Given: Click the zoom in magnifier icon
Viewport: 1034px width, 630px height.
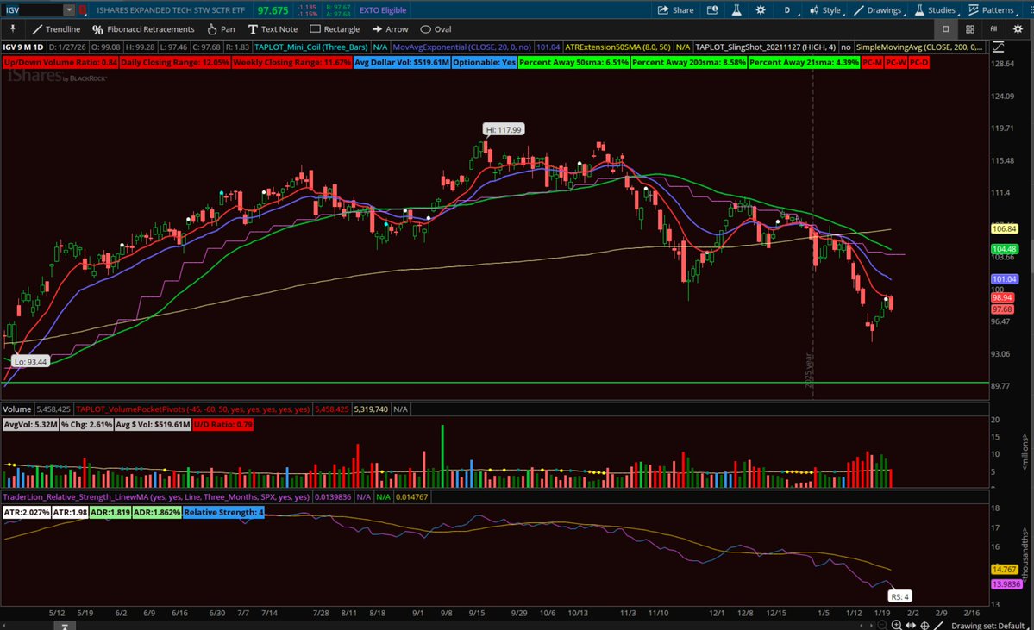Looking at the screenshot, I should click(x=897, y=625).
